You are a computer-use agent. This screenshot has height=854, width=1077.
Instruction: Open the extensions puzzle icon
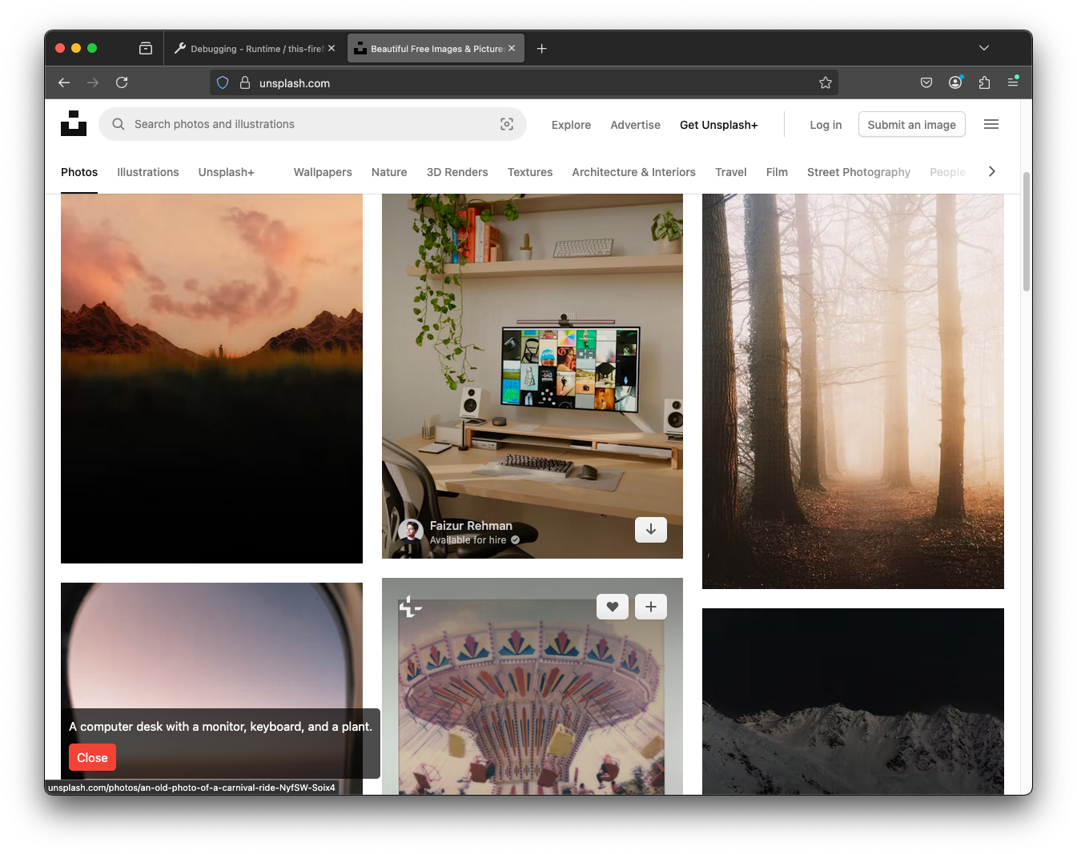click(984, 82)
